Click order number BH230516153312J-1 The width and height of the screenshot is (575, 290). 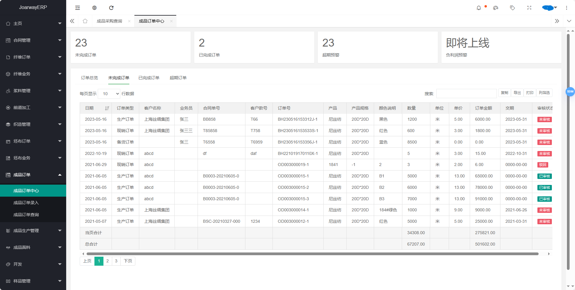coord(298,119)
